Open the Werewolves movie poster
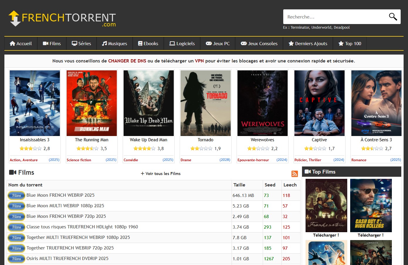The height and width of the screenshot is (265, 408). [x=262, y=103]
